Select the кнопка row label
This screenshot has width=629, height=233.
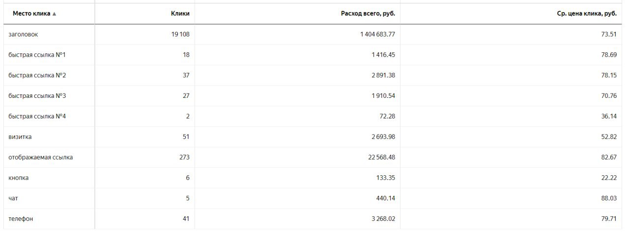click(x=19, y=178)
